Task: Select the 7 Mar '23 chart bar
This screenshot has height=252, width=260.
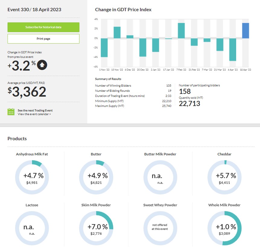Action: (x=207, y=40)
